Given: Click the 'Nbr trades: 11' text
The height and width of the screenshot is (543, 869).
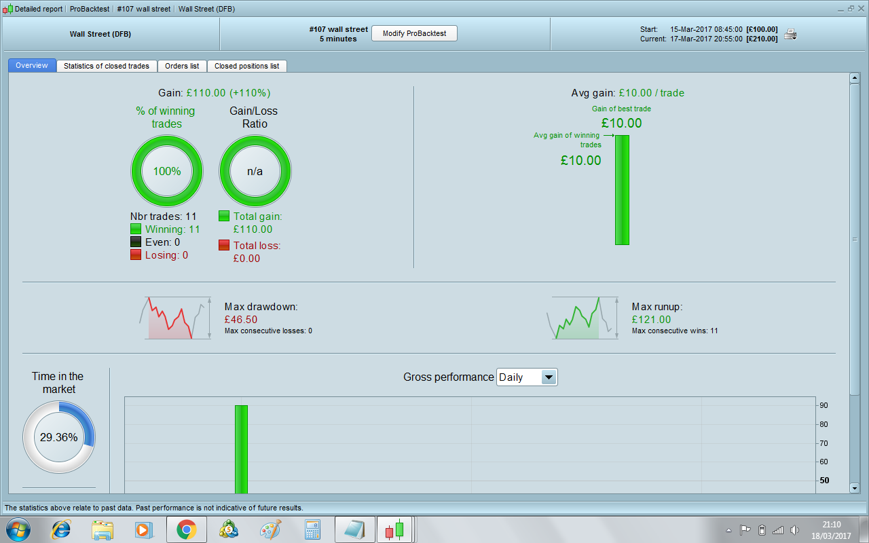Looking at the screenshot, I should pyautogui.click(x=163, y=217).
